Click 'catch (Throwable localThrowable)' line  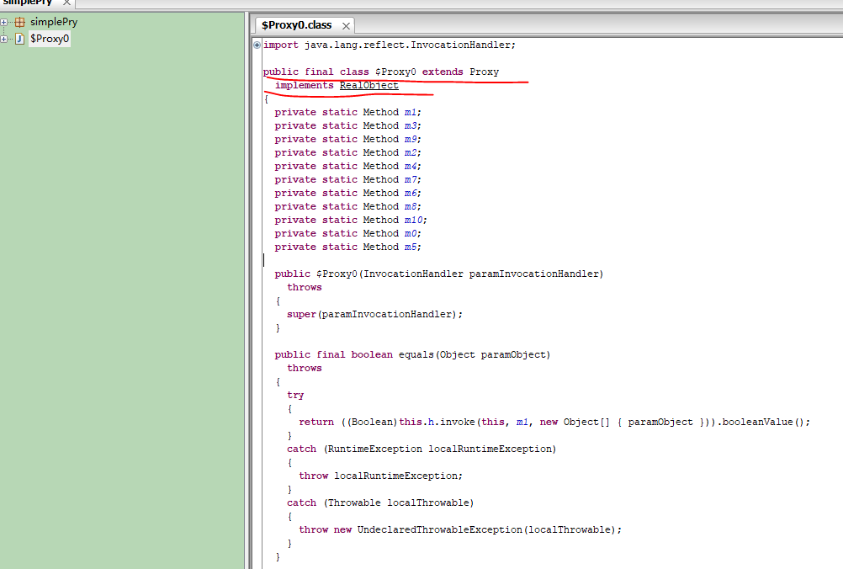pyautogui.click(x=380, y=503)
